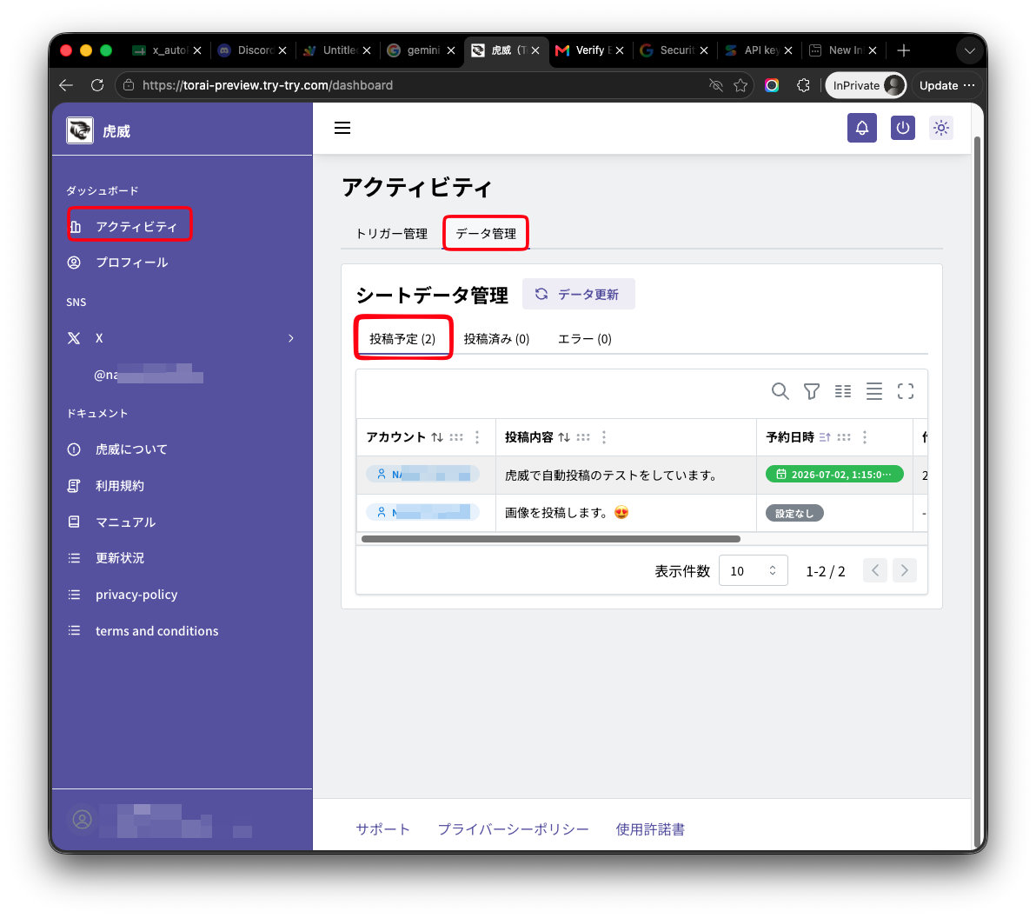Open terms and conditions sidebar item

[156, 630]
